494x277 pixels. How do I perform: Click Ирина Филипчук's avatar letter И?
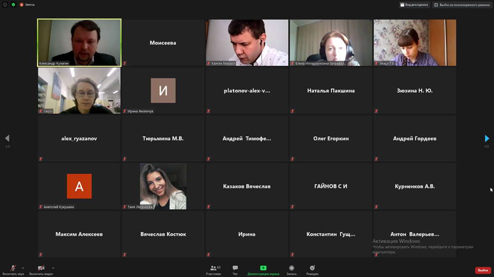coord(163,90)
